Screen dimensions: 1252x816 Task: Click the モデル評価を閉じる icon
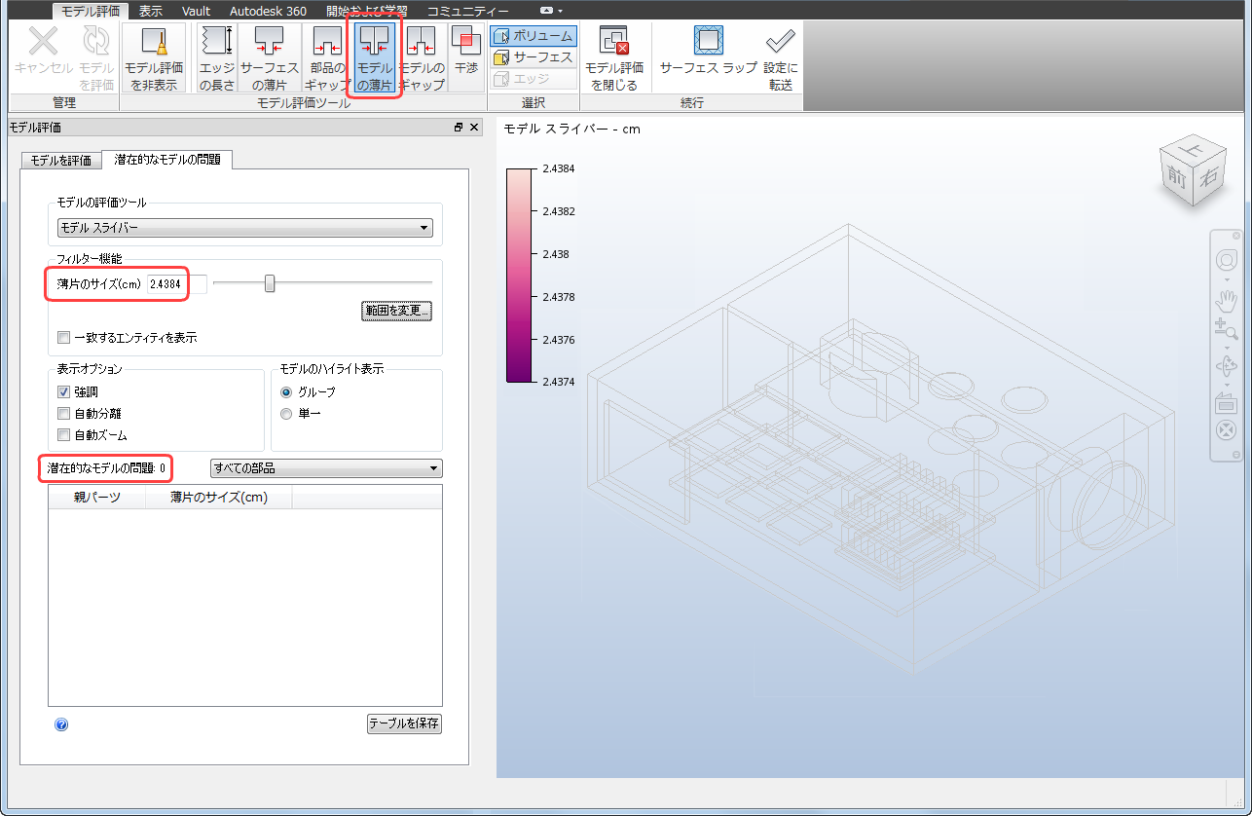(613, 42)
